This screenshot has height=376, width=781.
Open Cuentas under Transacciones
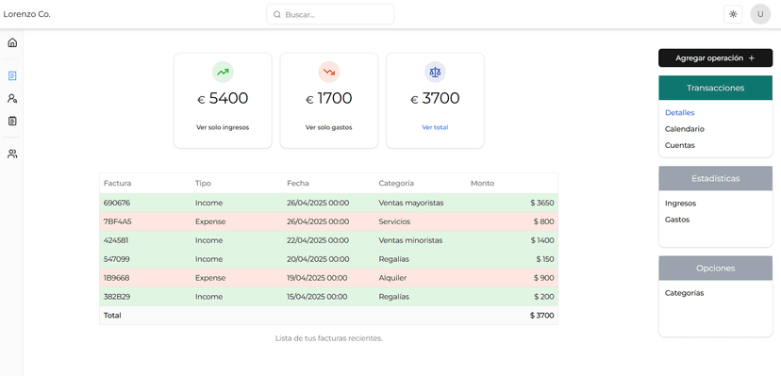point(679,145)
